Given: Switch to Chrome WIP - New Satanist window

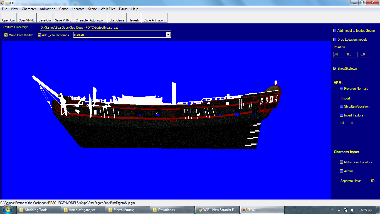Looking at the screenshot, I should coord(217,210).
